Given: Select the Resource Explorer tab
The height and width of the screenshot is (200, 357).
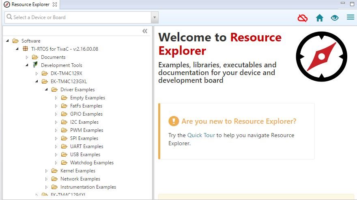Looking at the screenshot, I should tap(30, 4).
